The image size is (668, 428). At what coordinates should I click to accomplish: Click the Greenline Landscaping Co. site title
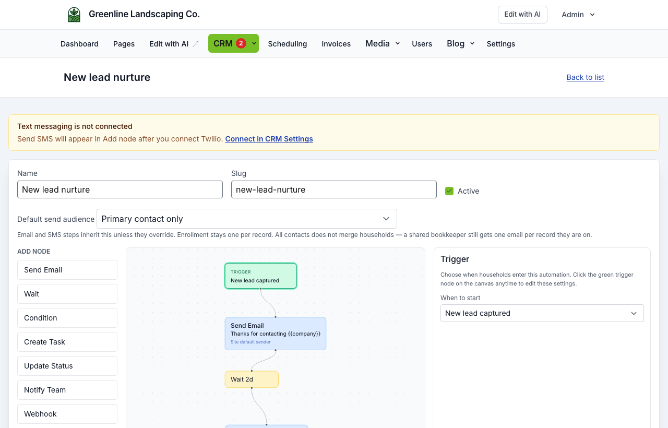pyautogui.click(x=144, y=14)
